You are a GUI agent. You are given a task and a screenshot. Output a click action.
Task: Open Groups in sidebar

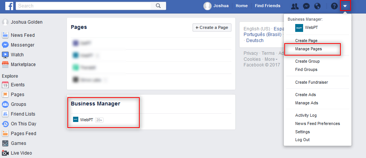[x=18, y=104]
